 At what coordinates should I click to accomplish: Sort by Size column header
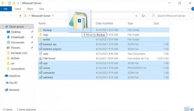pyautogui.click(x=156, y=23)
